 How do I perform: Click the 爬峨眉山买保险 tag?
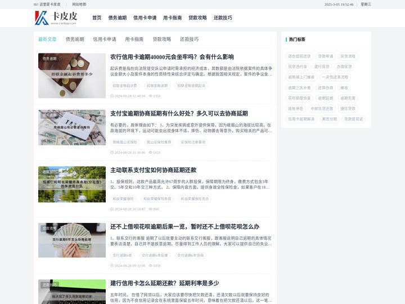(125, 142)
